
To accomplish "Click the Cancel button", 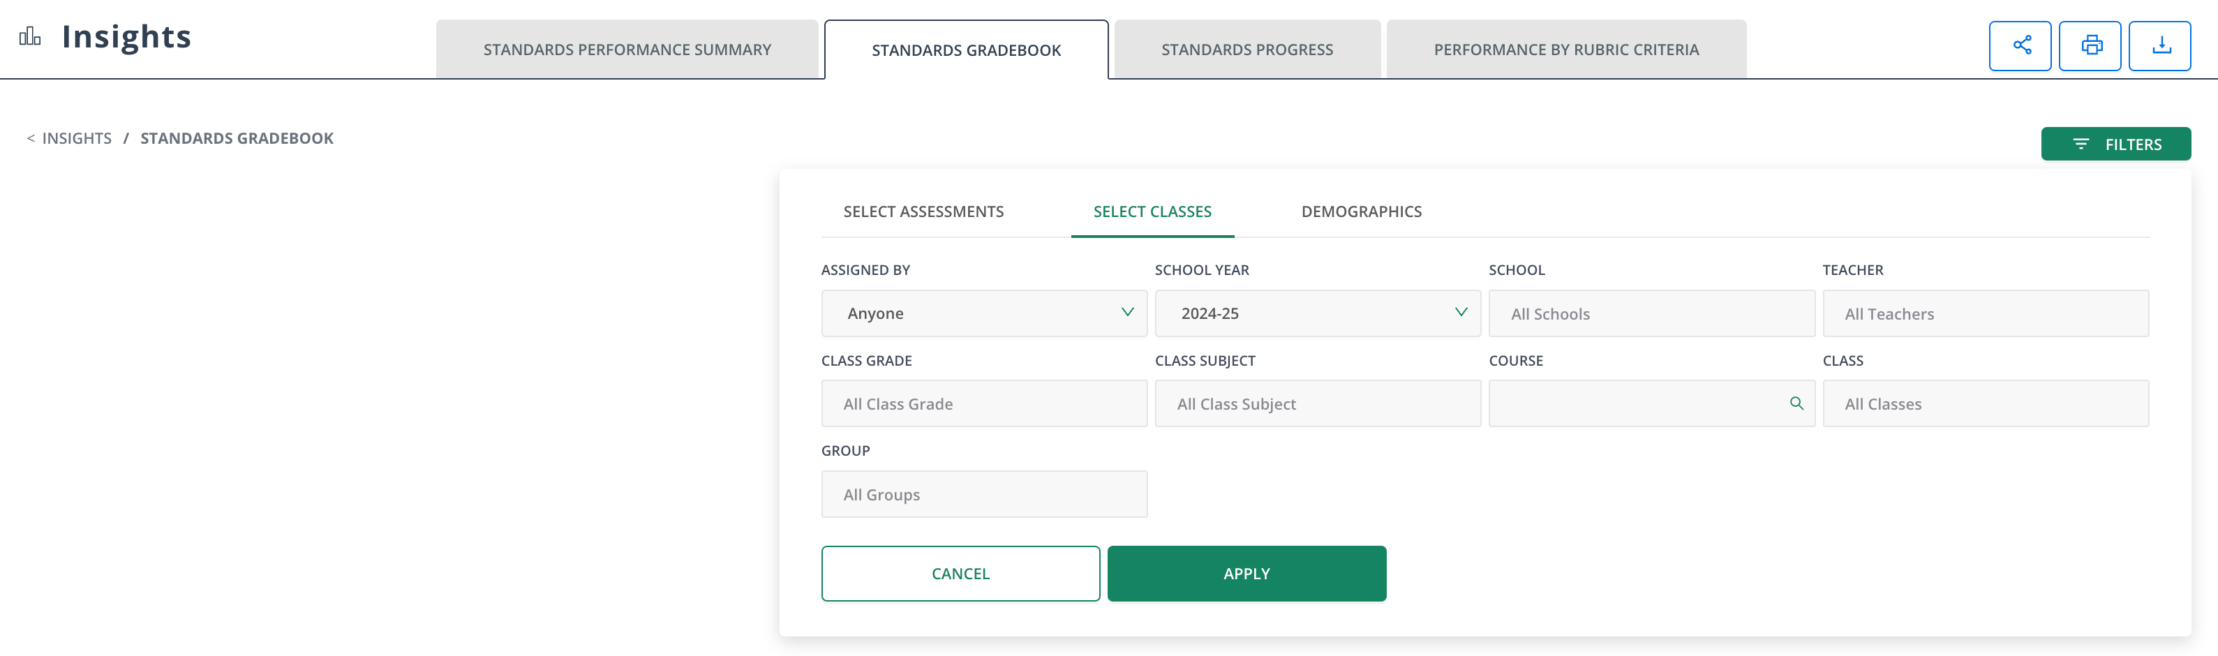I will [960, 574].
